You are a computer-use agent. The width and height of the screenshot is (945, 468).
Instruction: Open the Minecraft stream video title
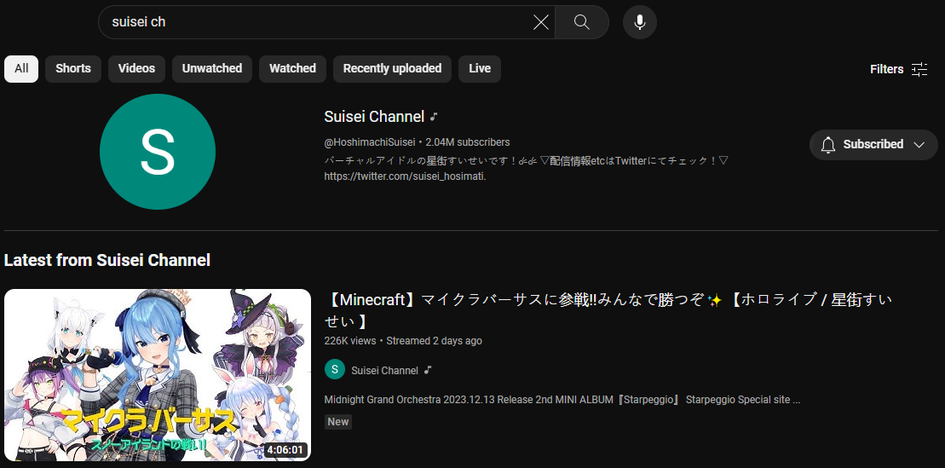coord(608,309)
